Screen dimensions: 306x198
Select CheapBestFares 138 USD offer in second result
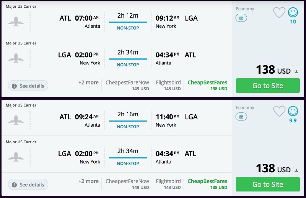point(207,184)
